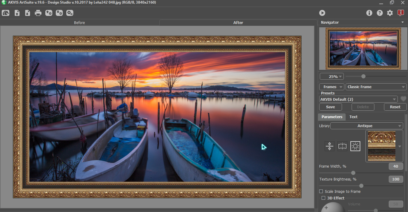Toggle the mirror texture book icon

pos(342,146)
